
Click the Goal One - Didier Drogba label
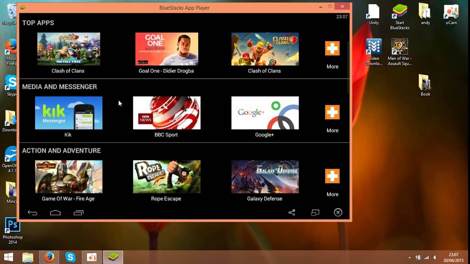[166, 71]
